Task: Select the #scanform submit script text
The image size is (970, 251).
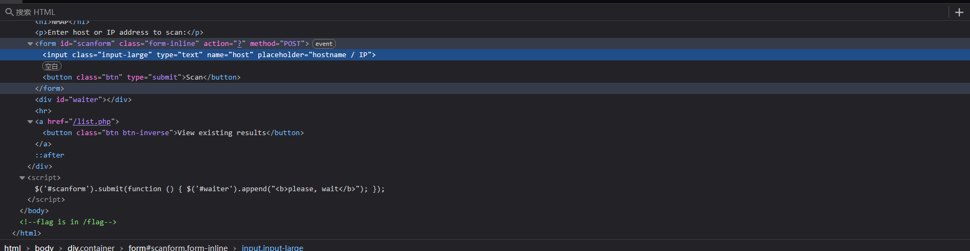Action: point(210,189)
